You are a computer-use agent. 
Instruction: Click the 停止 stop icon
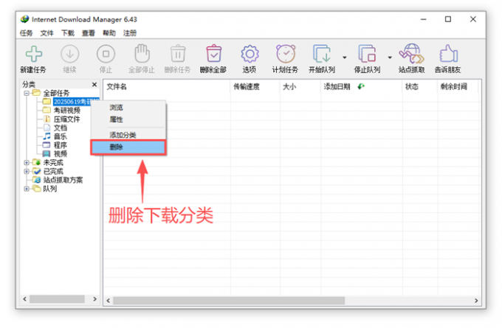[106, 54]
